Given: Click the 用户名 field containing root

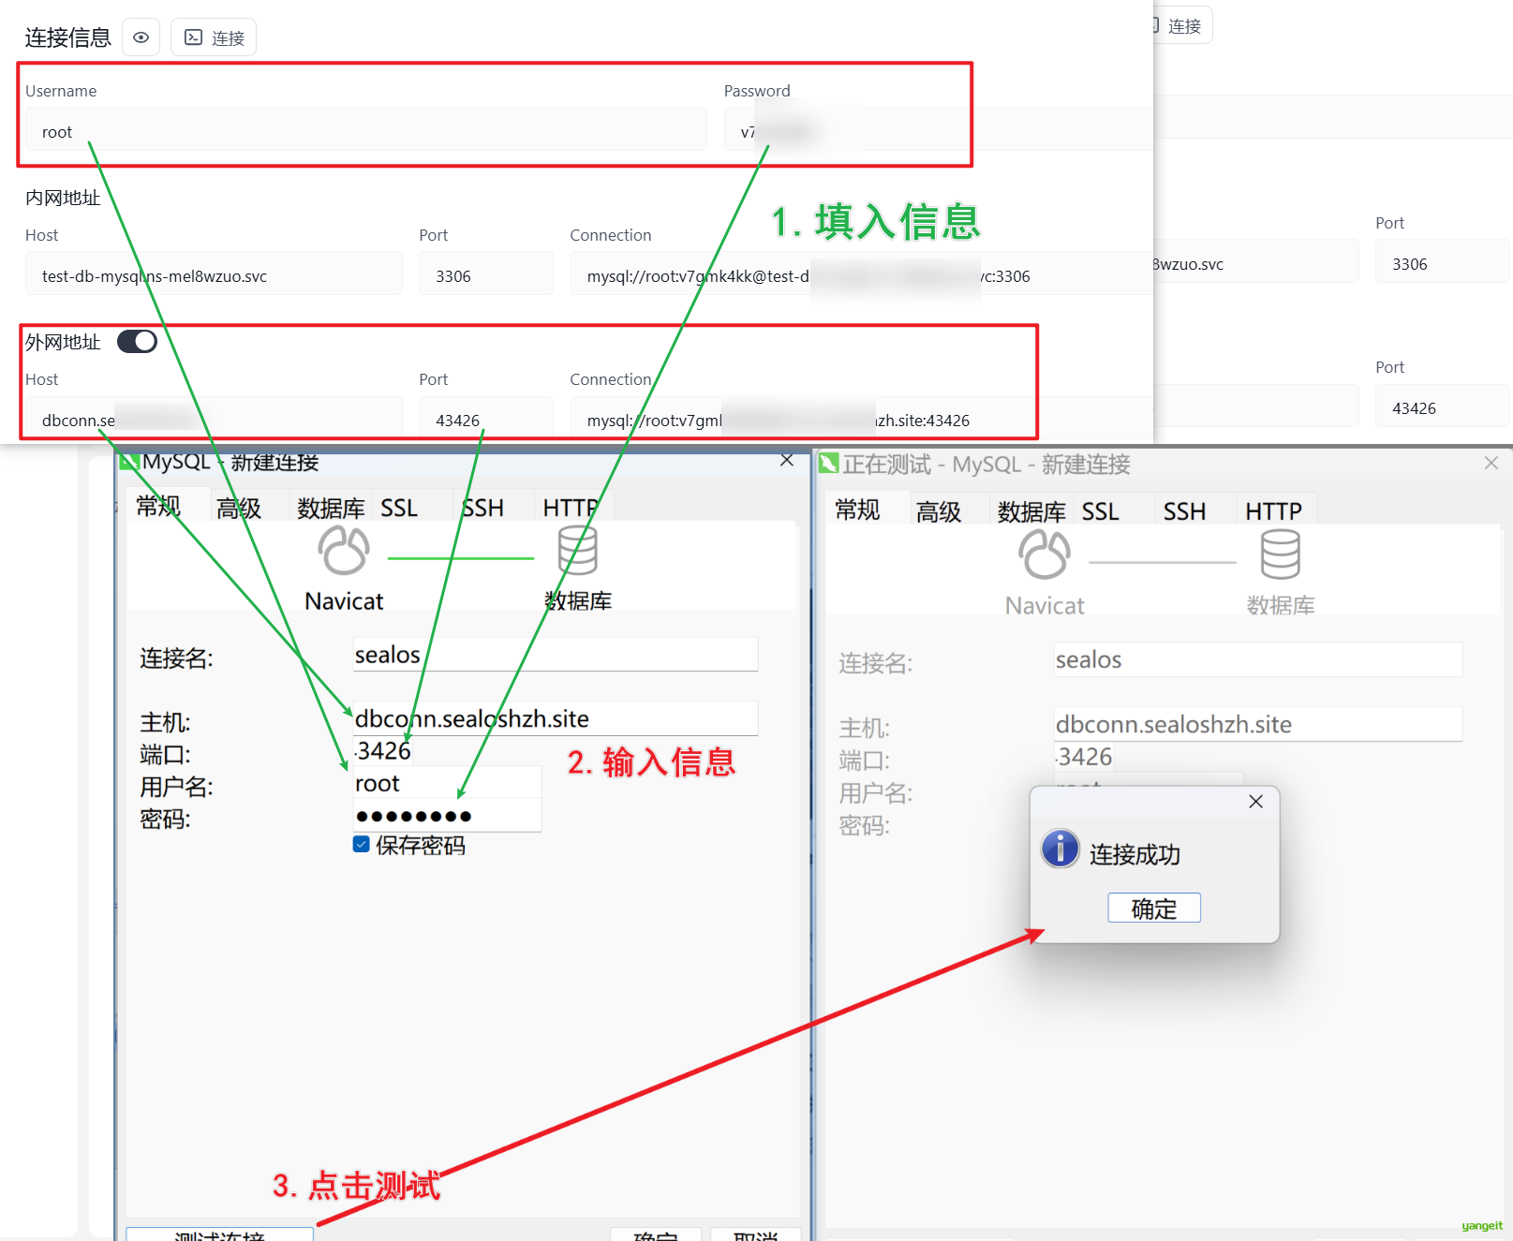Looking at the screenshot, I should tap(447, 782).
